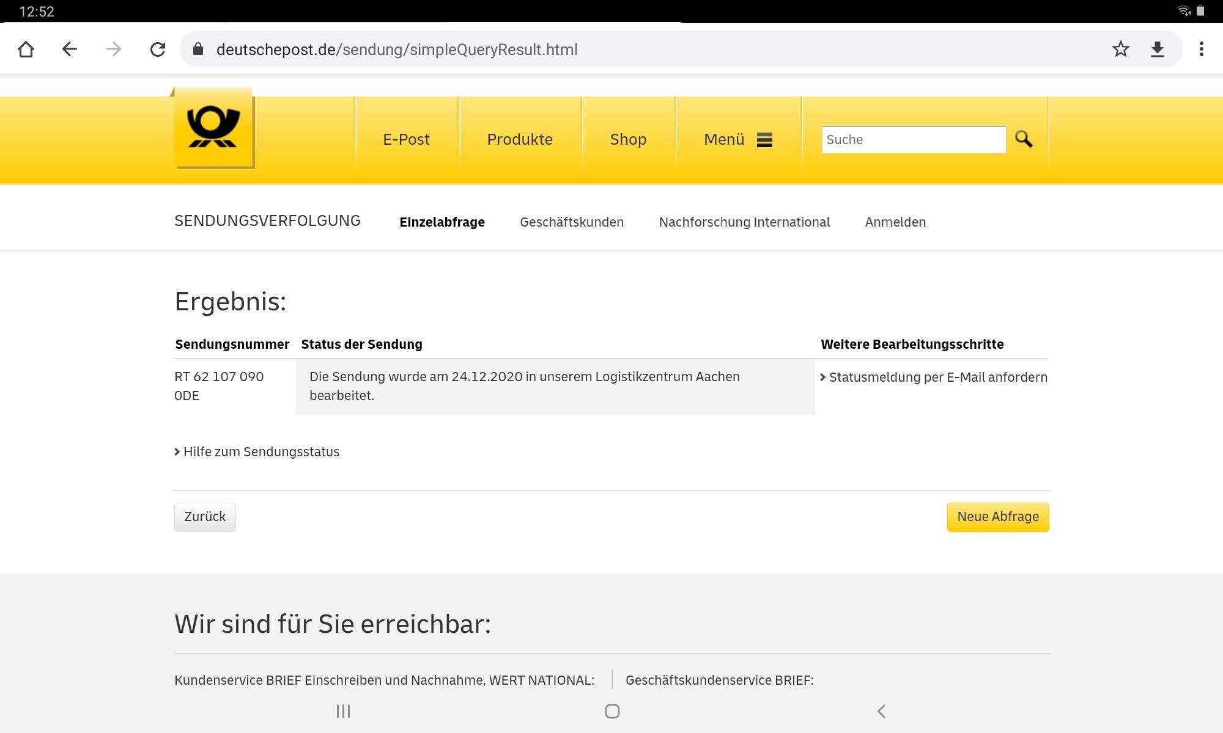The image size is (1223, 733).
Task: Tap the battery status icon
Action: pos(1200,11)
